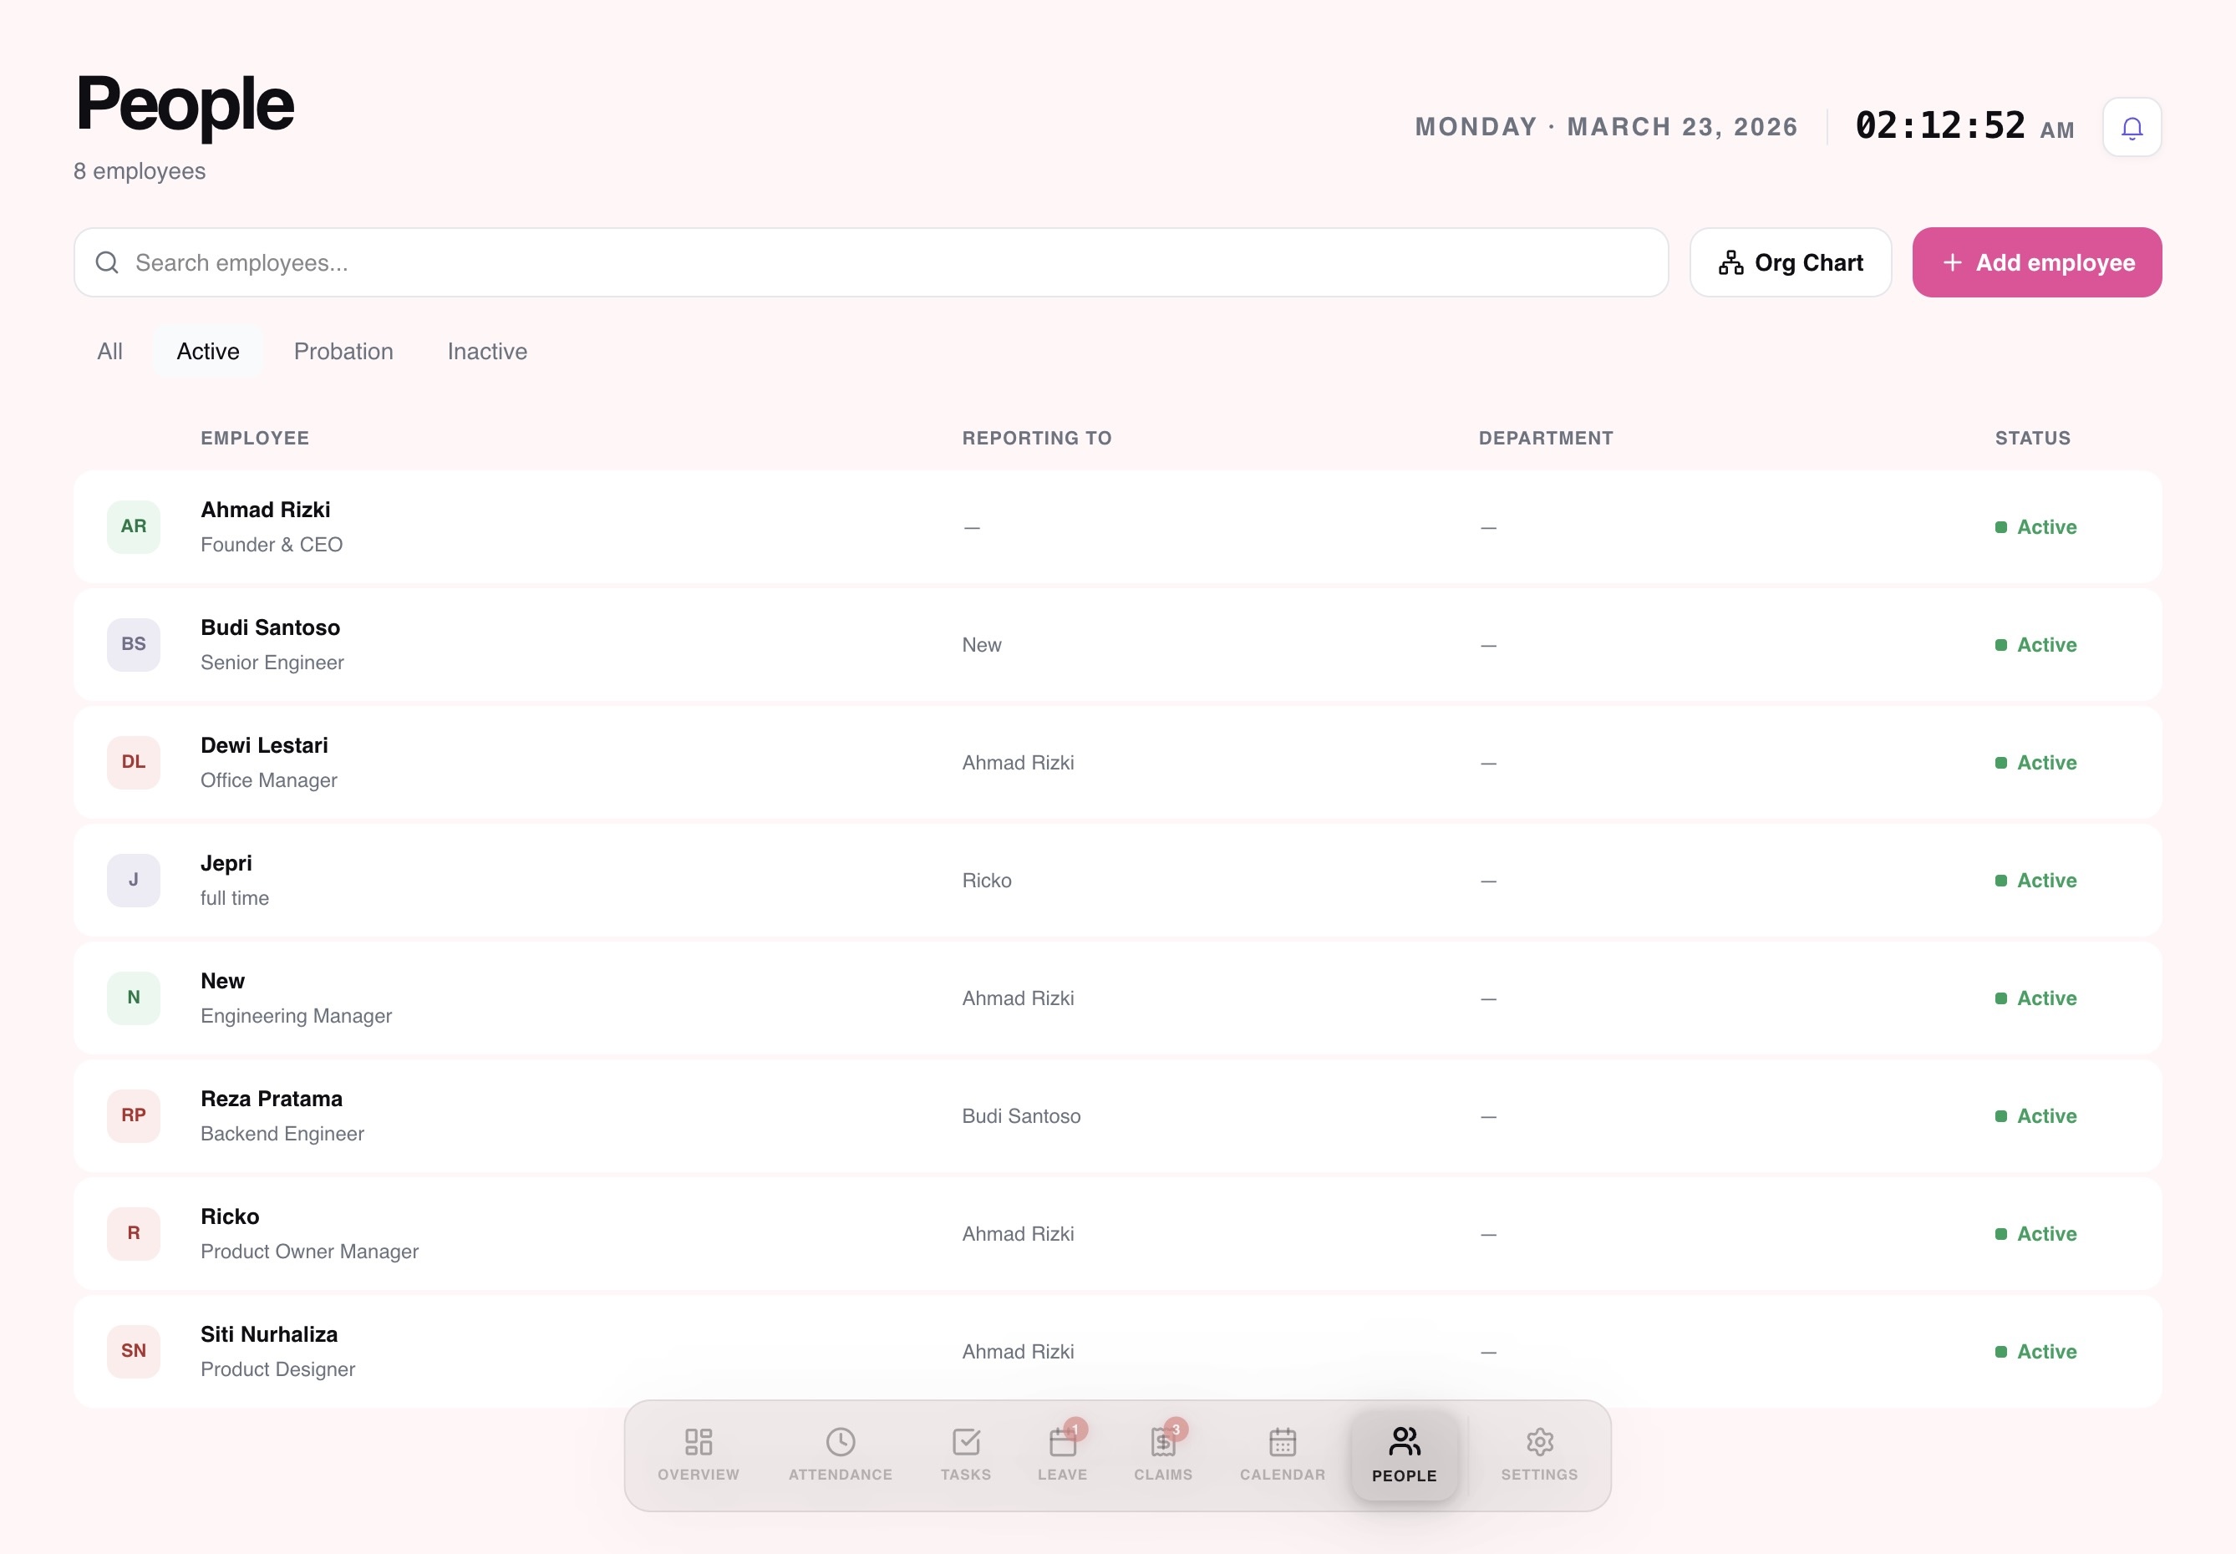Open Claims with the badge showing 3
The height and width of the screenshot is (1554, 2236).
1163,1442
